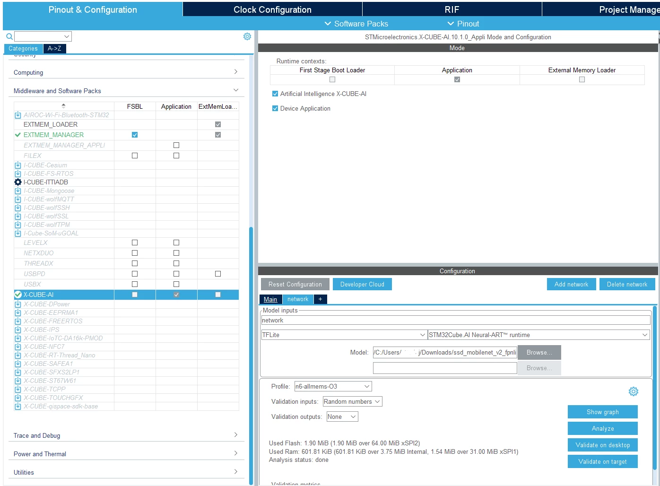This screenshot has height=486, width=660.
Task: Click download icon next to AIROC-Wi-Fi-Bluetooth-STM32
Action: point(18,115)
